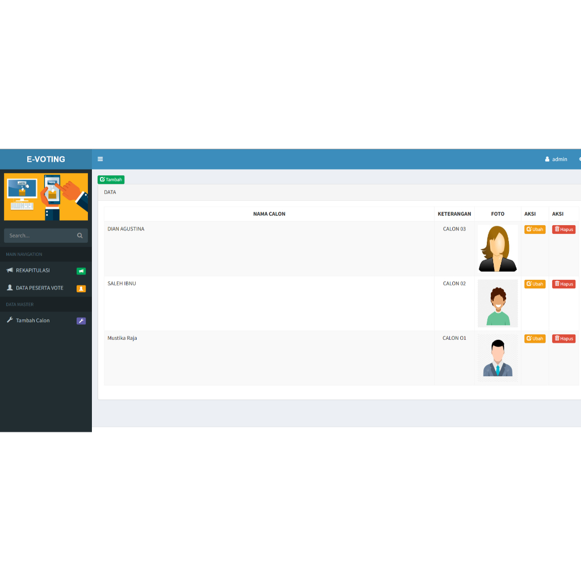The height and width of the screenshot is (581, 581).
Task: Click Ubah for SALEH IBNU
Action: tap(534, 284)
